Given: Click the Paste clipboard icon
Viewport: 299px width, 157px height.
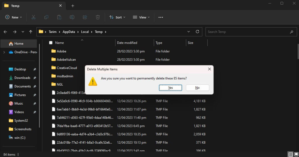Looking at the screenshot, I should point(59,17).
